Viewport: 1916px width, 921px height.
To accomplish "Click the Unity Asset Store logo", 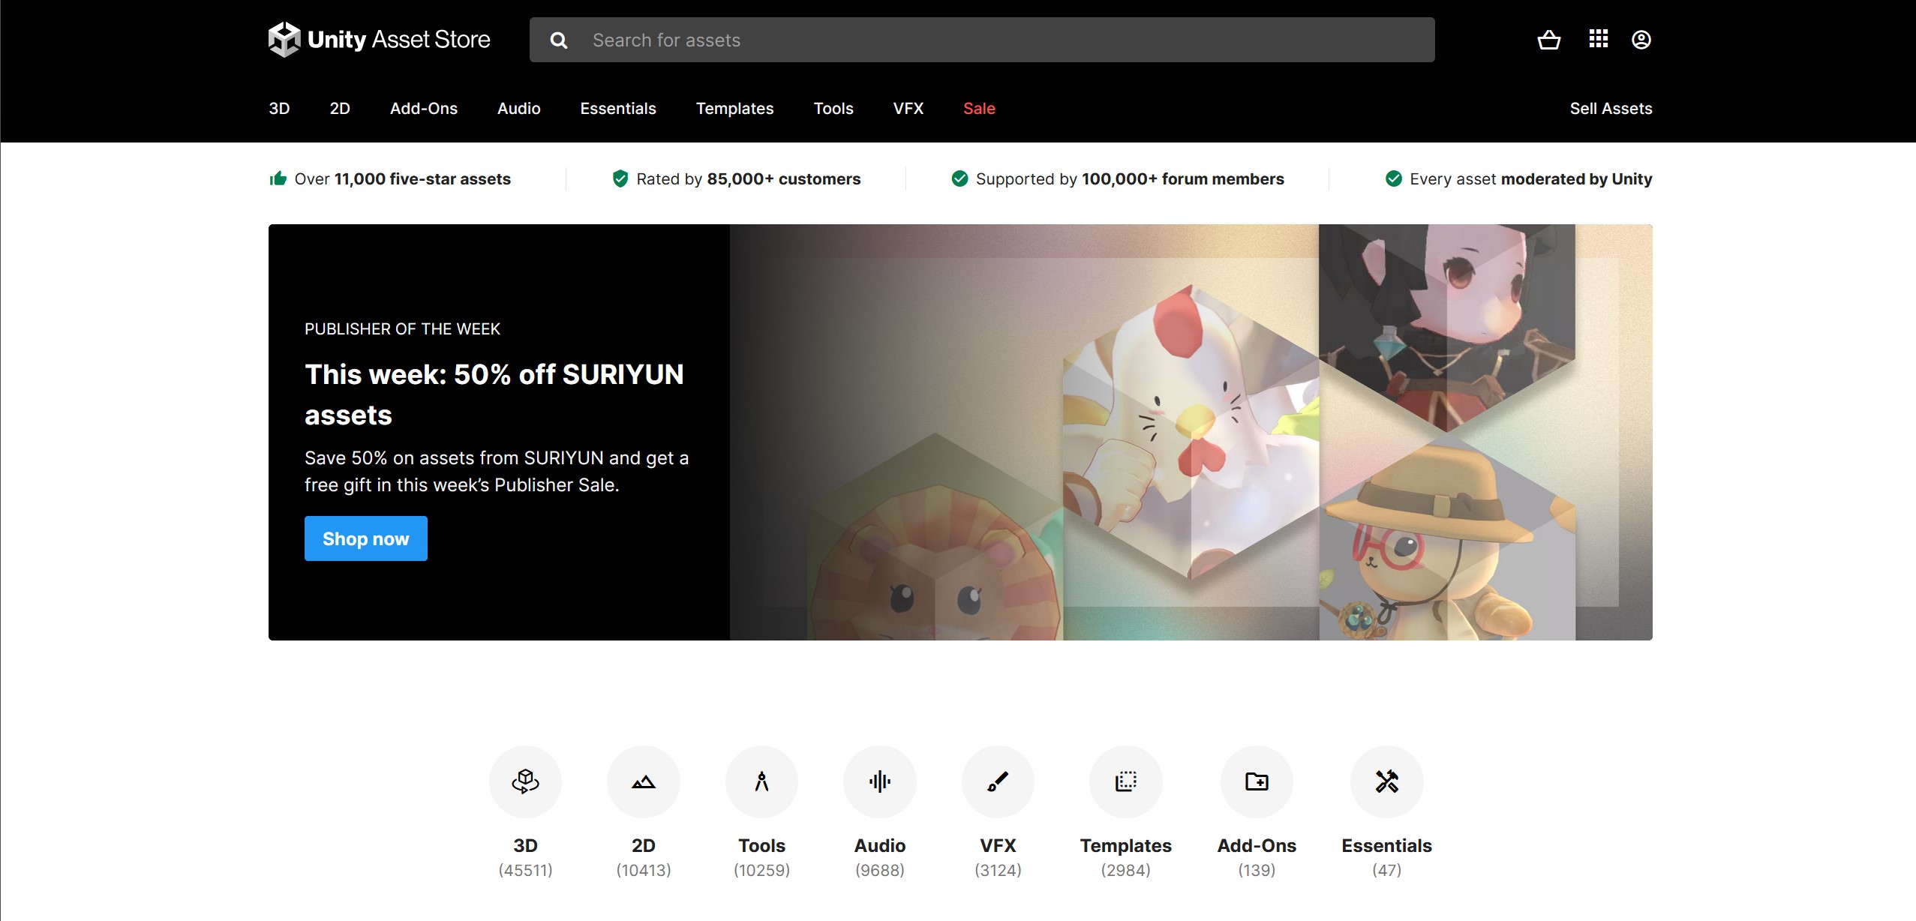I will [x=377, y=39].
